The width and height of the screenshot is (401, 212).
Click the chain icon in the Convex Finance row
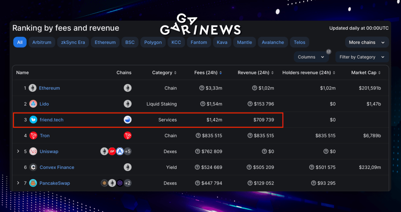coord(128,167)
